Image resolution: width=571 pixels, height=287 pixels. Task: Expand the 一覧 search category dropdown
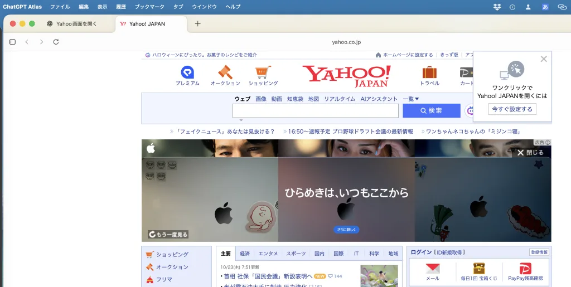(x=411, y=99)
